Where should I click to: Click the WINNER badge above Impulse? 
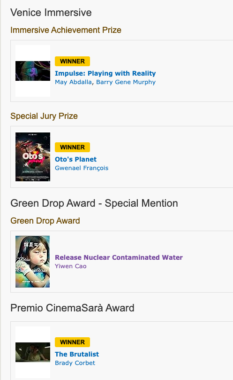pos(72,62)
